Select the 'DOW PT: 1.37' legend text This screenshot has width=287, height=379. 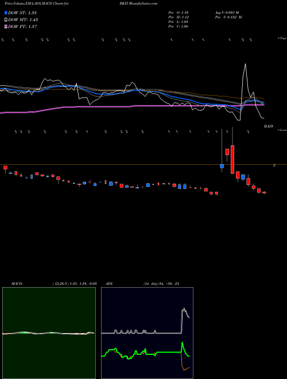[x=22, y=27]
